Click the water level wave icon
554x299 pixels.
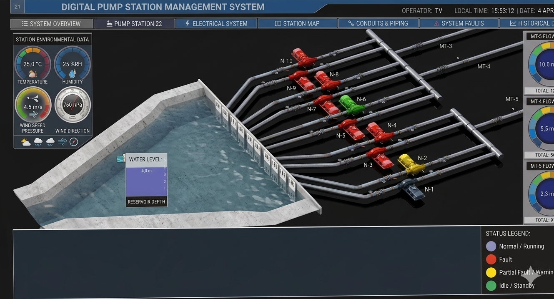(121, 159)
